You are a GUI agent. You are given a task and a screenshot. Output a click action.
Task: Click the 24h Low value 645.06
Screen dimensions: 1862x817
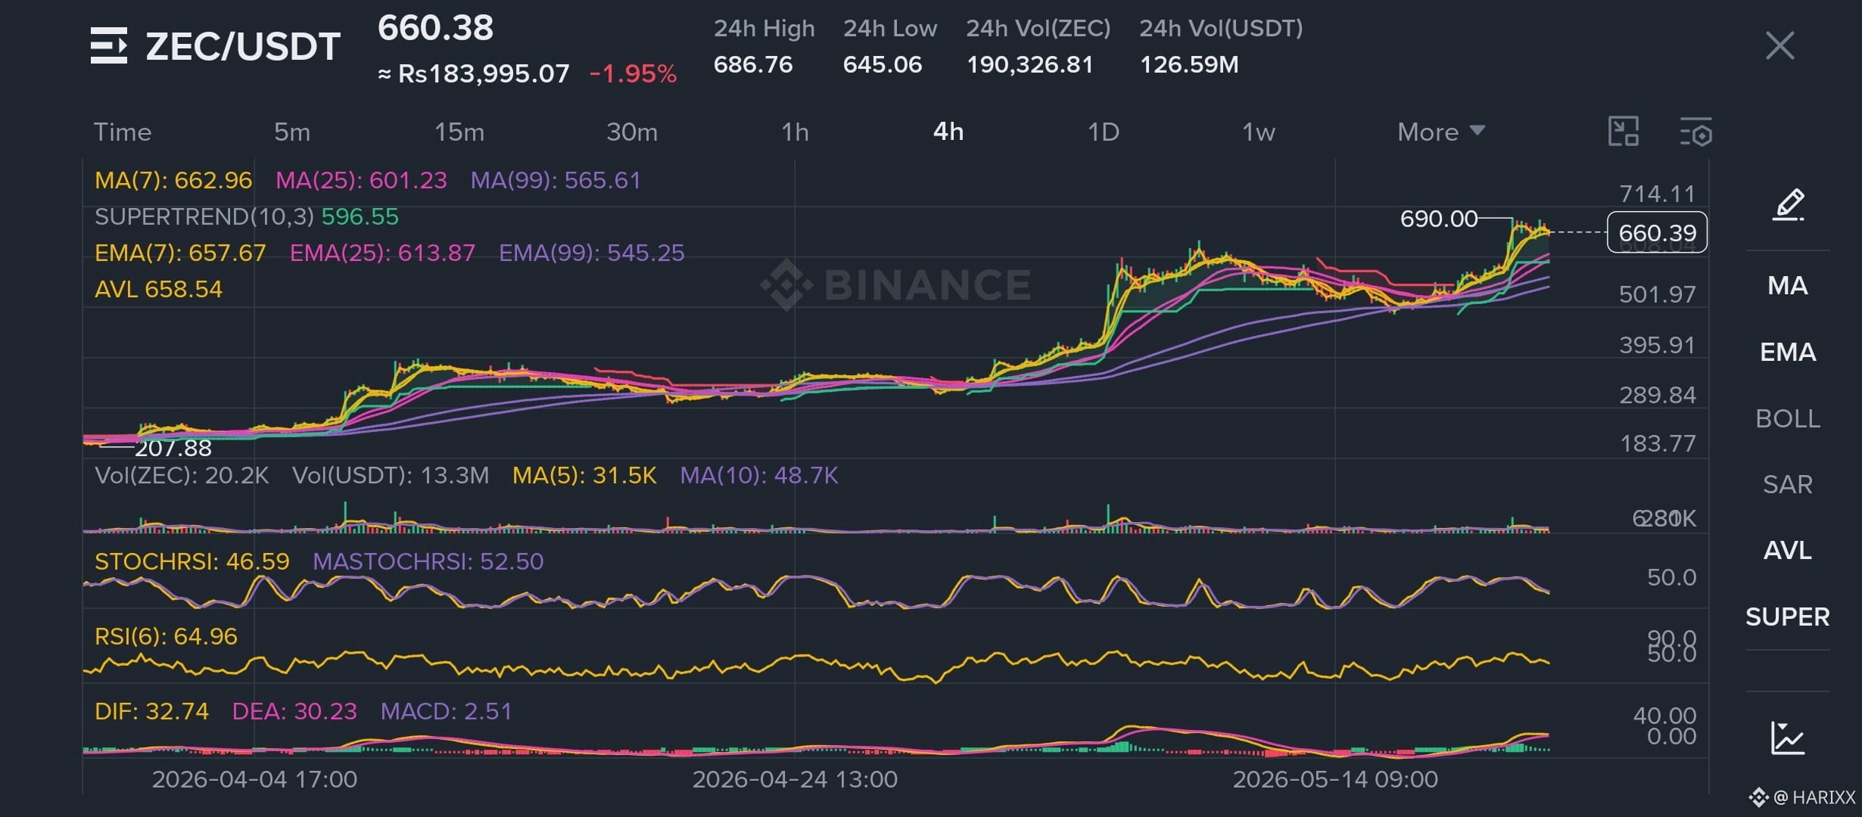pyautogui.click(x=883, y=64)
